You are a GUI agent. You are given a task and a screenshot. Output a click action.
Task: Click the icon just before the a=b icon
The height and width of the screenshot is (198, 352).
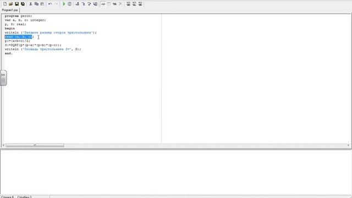(95, 4)
